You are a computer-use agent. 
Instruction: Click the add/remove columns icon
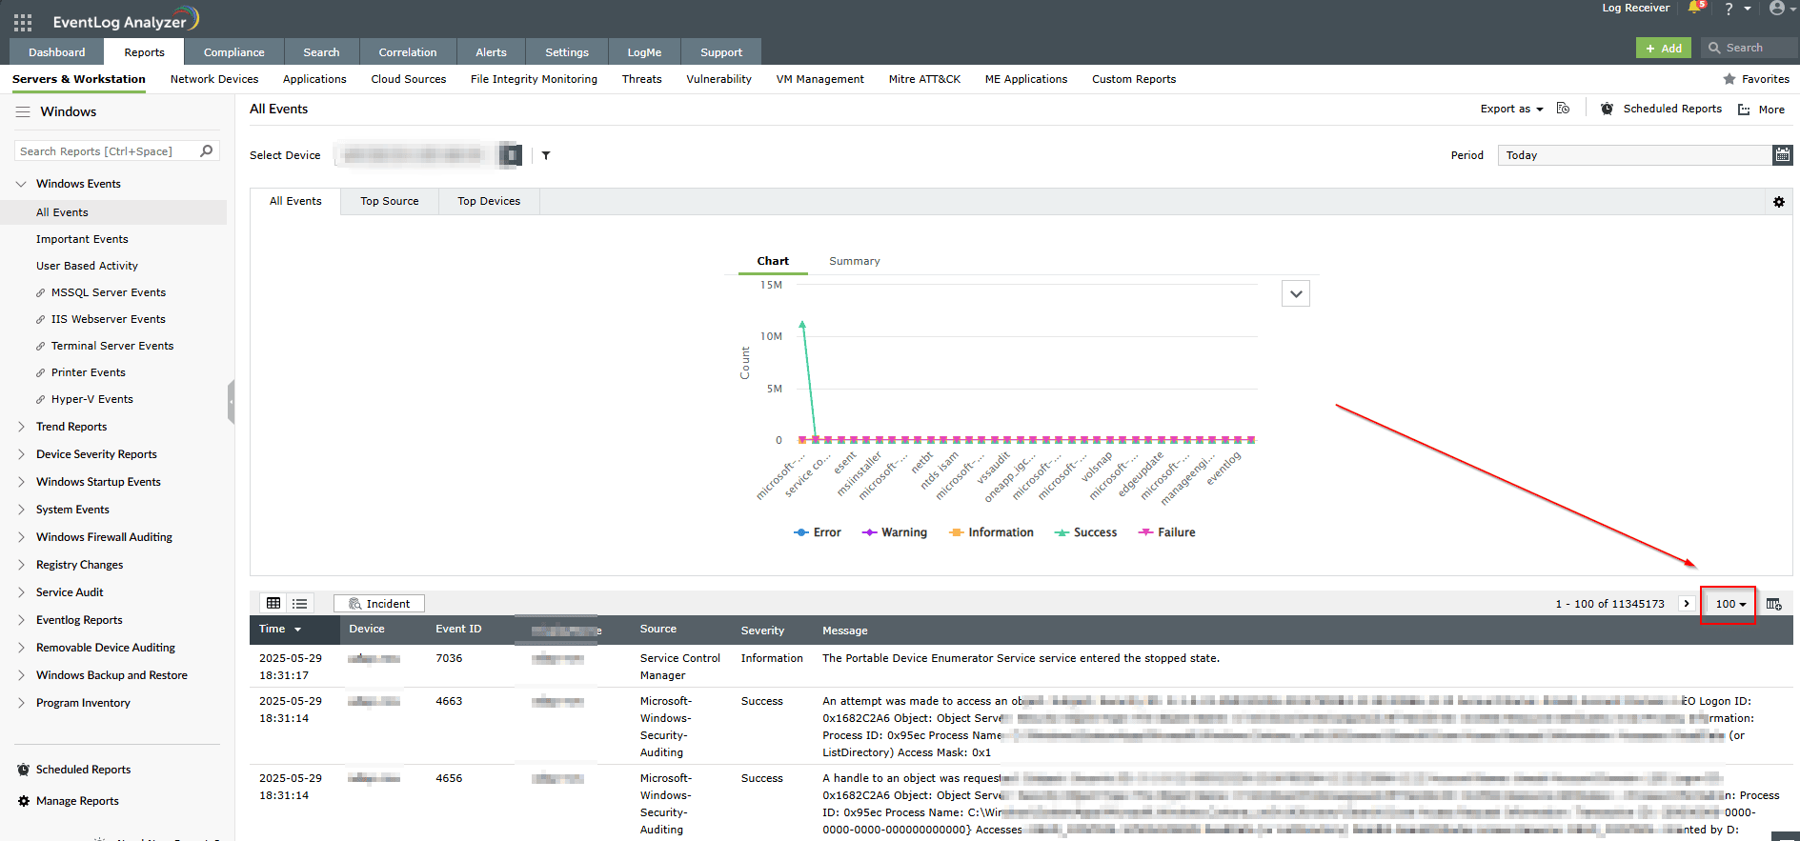coord(1773,604)
